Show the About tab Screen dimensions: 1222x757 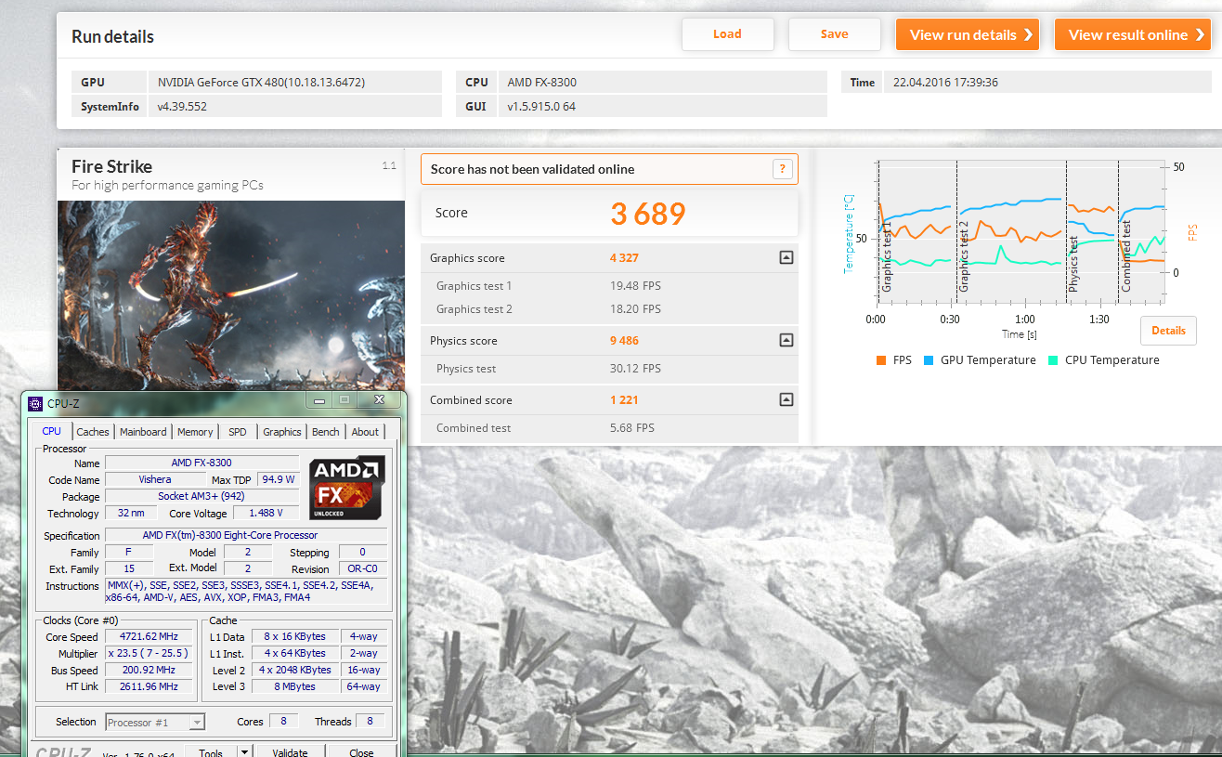coord(365,432)
